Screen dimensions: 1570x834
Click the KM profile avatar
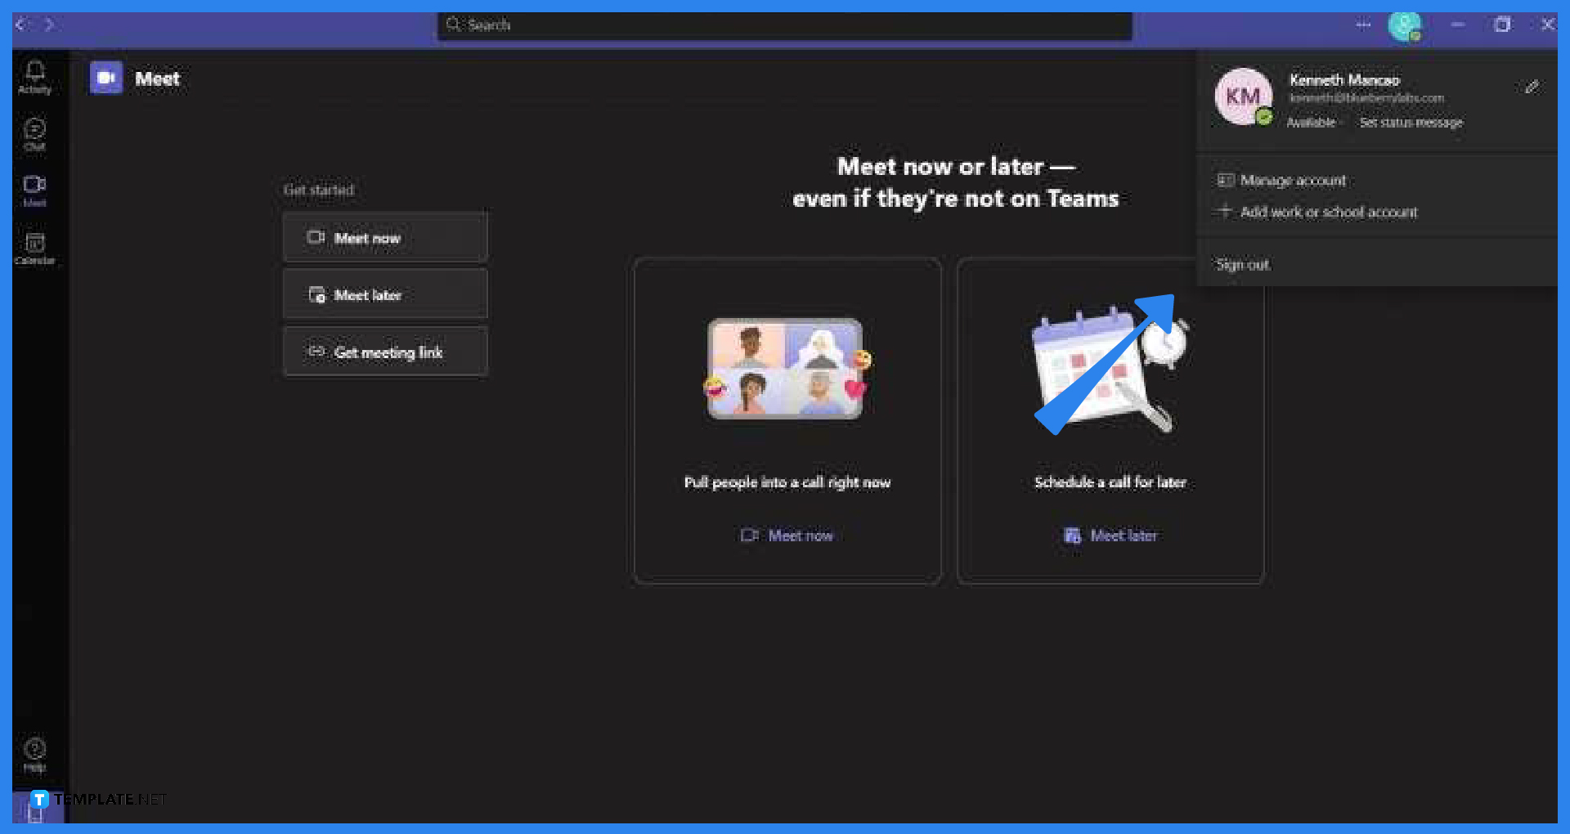click(x=1244, y=96)
